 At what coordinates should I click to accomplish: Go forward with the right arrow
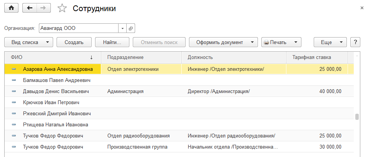43,8
